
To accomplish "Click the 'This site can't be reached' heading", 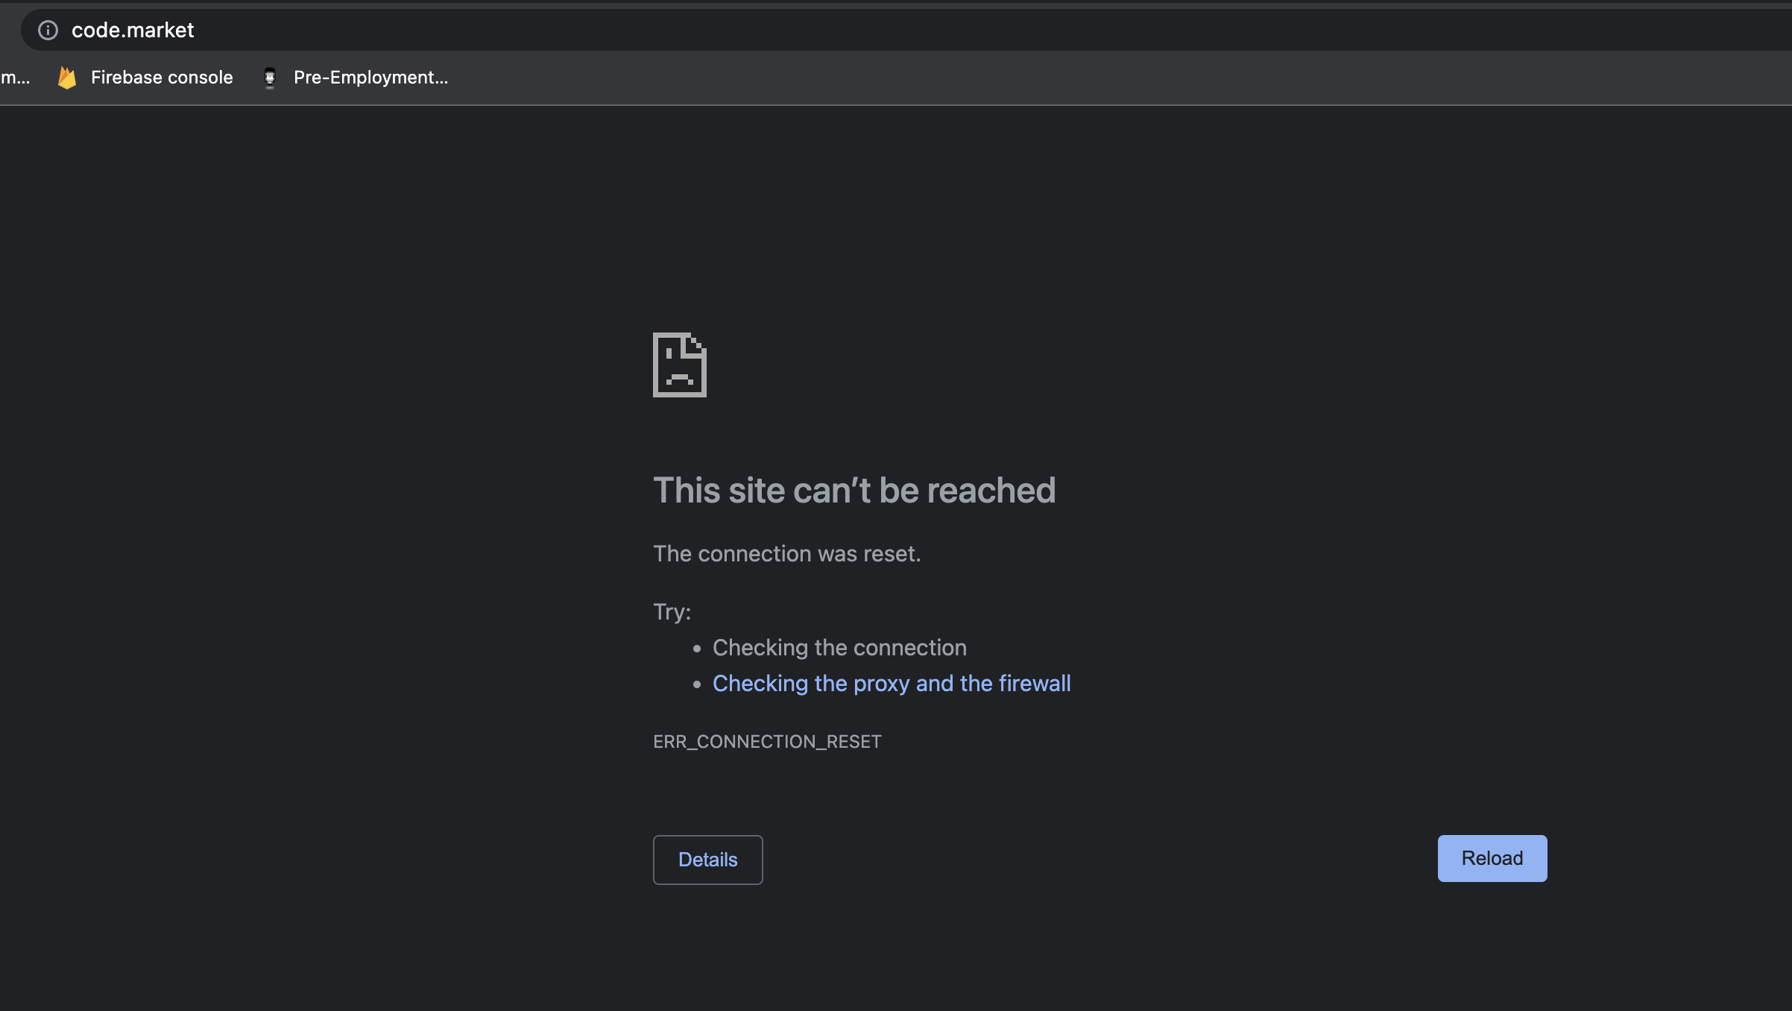I will pyautogui.click(x=854, y=491).
